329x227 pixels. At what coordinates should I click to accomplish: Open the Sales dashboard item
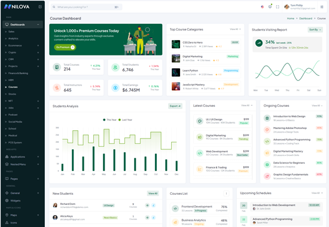(11, 32)
